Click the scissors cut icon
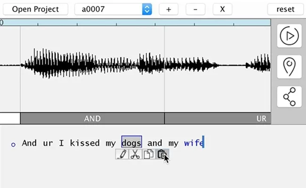 (135, 154)
